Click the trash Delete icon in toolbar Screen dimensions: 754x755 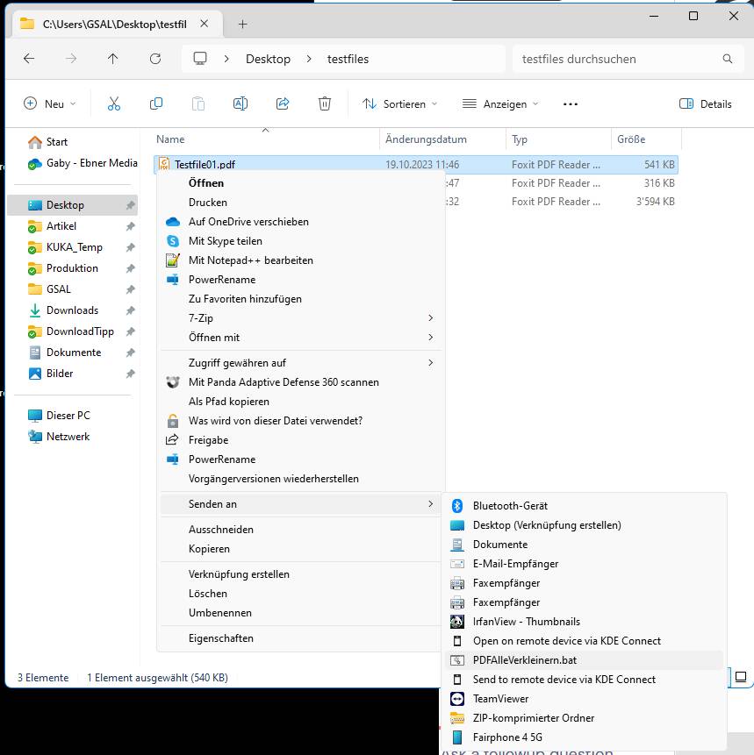coord(325,103)
